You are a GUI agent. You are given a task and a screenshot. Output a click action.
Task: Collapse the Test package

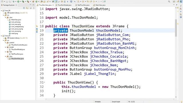(5, 52)
